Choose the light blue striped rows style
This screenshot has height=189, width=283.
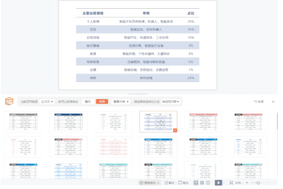(x=68, y=170)
